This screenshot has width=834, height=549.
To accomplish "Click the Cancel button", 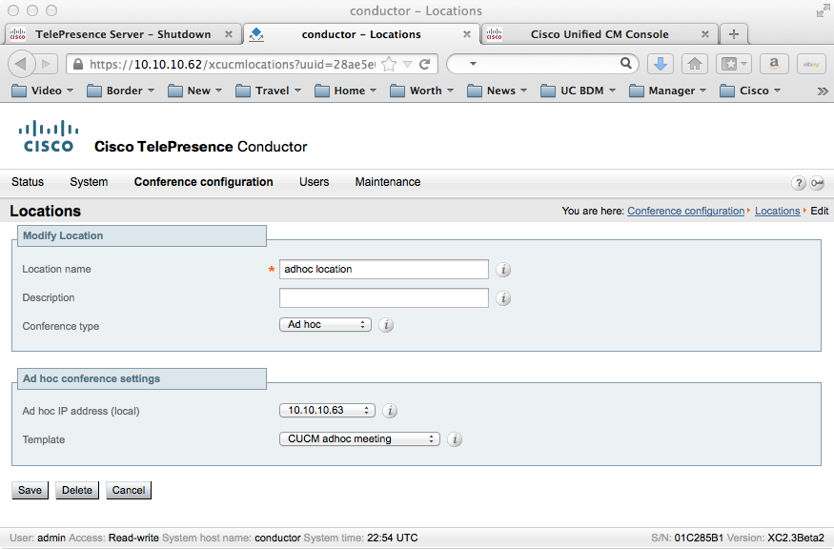I will (x=128, y=490).
